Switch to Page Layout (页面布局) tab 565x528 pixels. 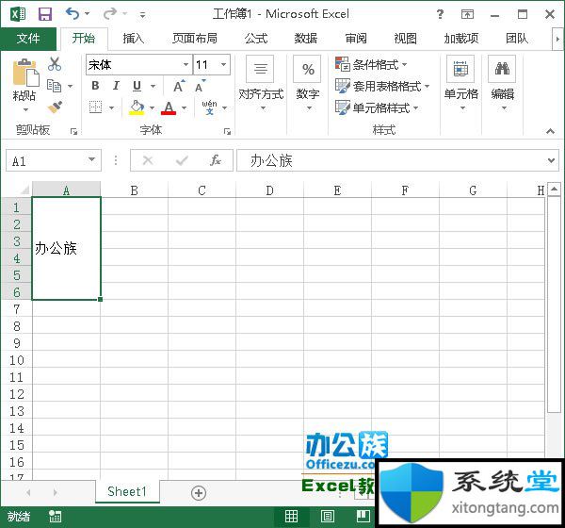pyautogui.click(x=195, y=39)
